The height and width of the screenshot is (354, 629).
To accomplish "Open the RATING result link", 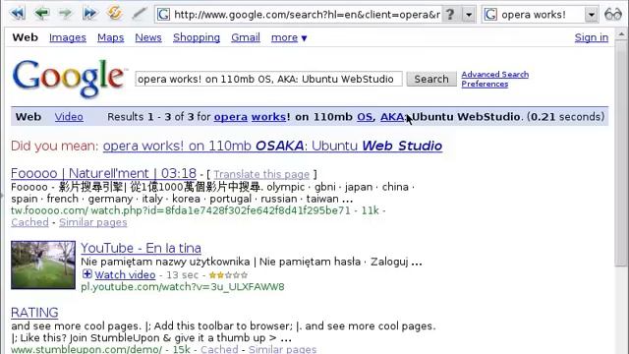I will 34,313.
